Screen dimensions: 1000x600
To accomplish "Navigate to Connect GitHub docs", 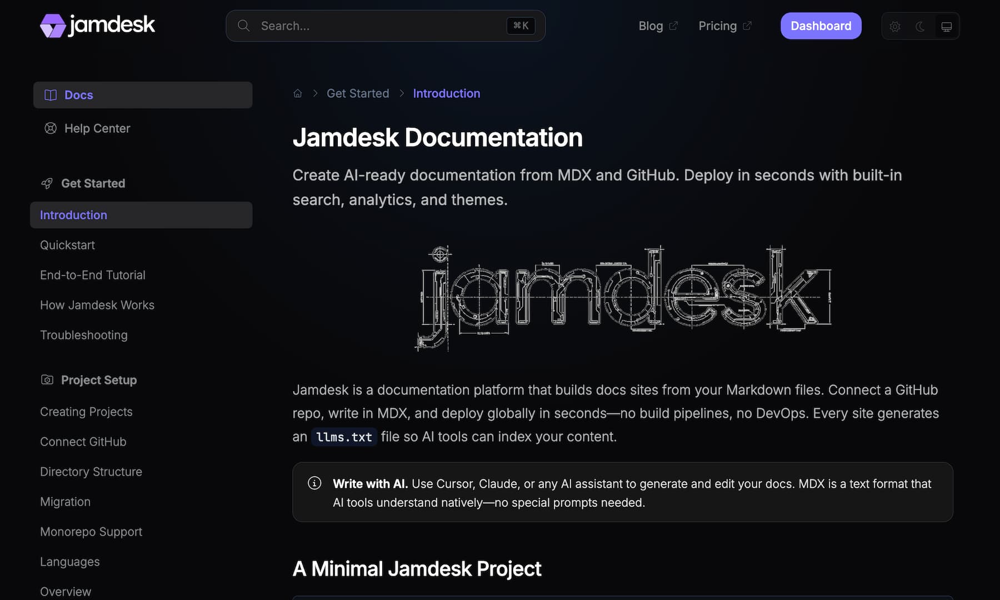I will point(83,441).
